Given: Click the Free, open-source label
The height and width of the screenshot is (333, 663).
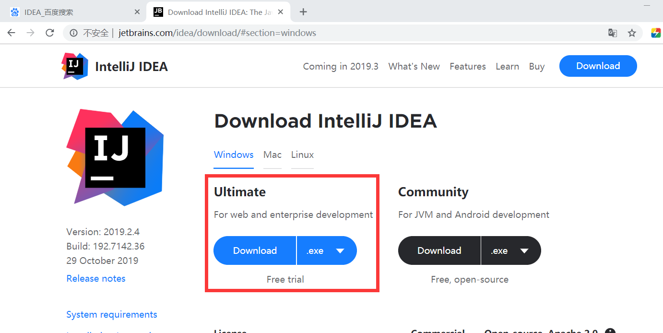Looking at the screenshot, I should tap(470, 279).
